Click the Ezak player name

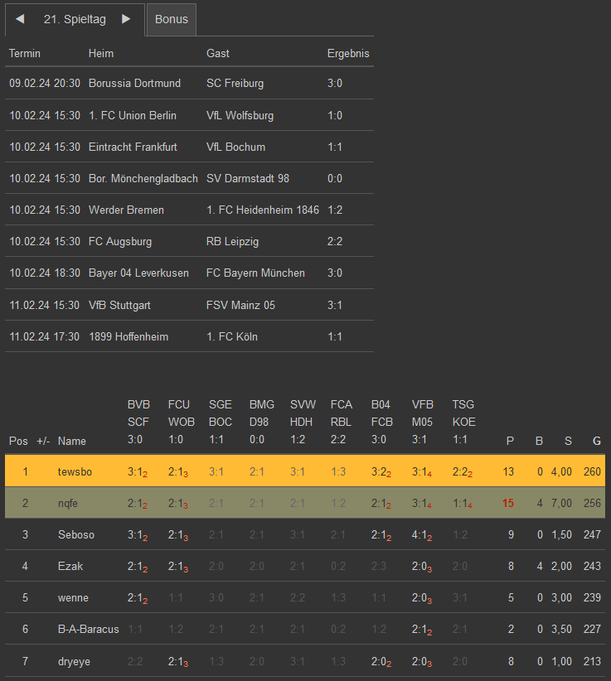point(70,566)
